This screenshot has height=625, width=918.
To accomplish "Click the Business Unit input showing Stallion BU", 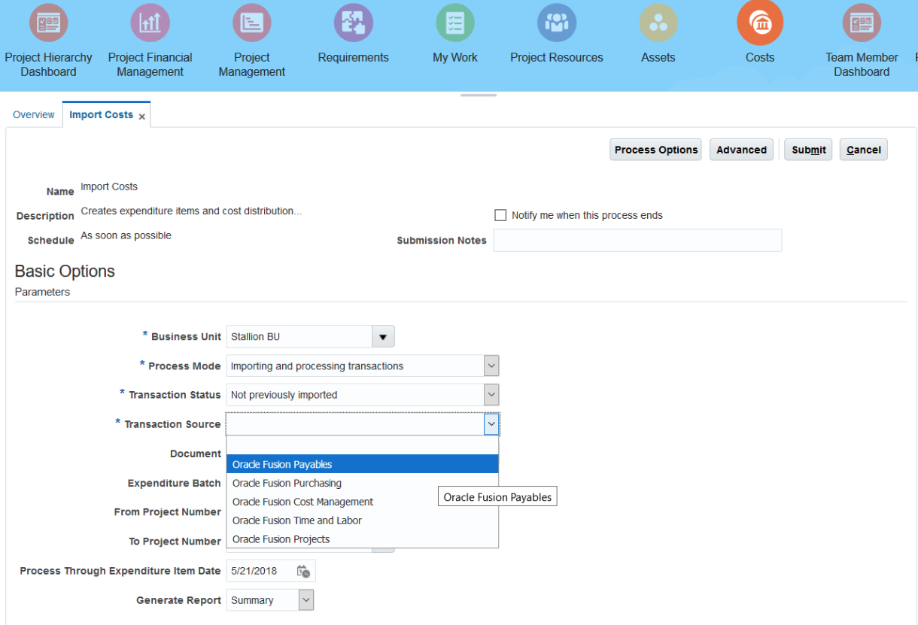I will (x=299, y=337).
